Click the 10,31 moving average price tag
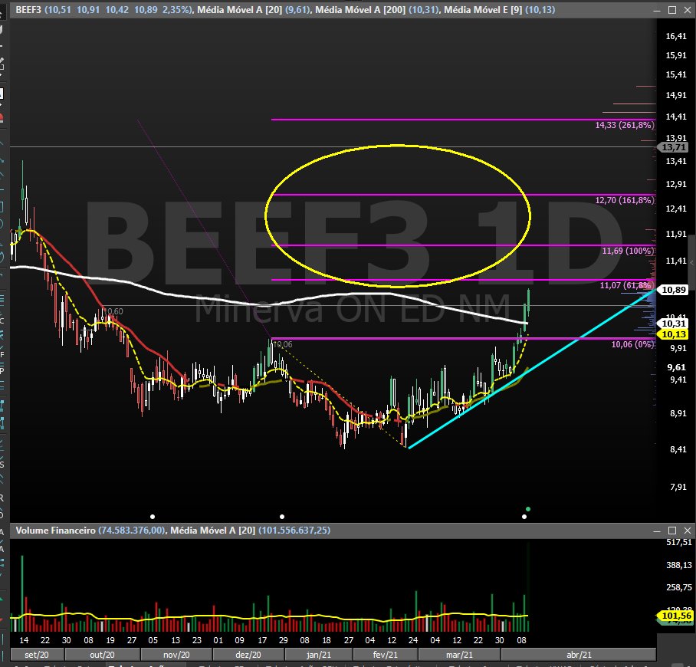Image resolution: width=696 pixels, height=667 pixels. pyautogui.click(x=673, y=324)
